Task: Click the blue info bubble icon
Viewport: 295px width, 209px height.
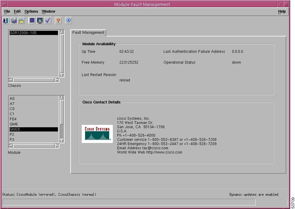Action: click(68, 20)
